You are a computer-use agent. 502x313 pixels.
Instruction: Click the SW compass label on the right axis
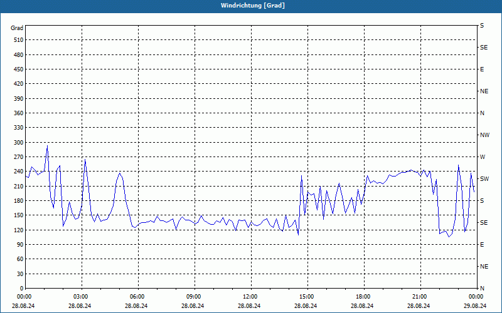coord(484,179)
